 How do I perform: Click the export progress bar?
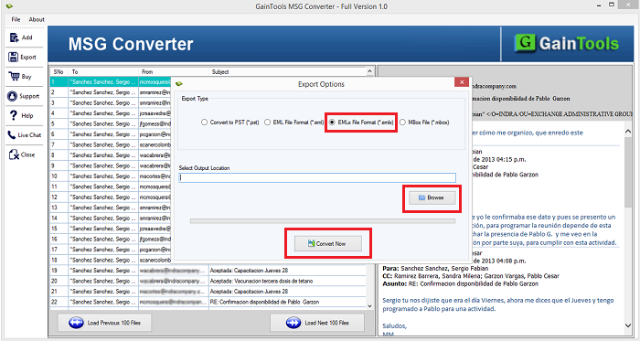pos(323,221)
